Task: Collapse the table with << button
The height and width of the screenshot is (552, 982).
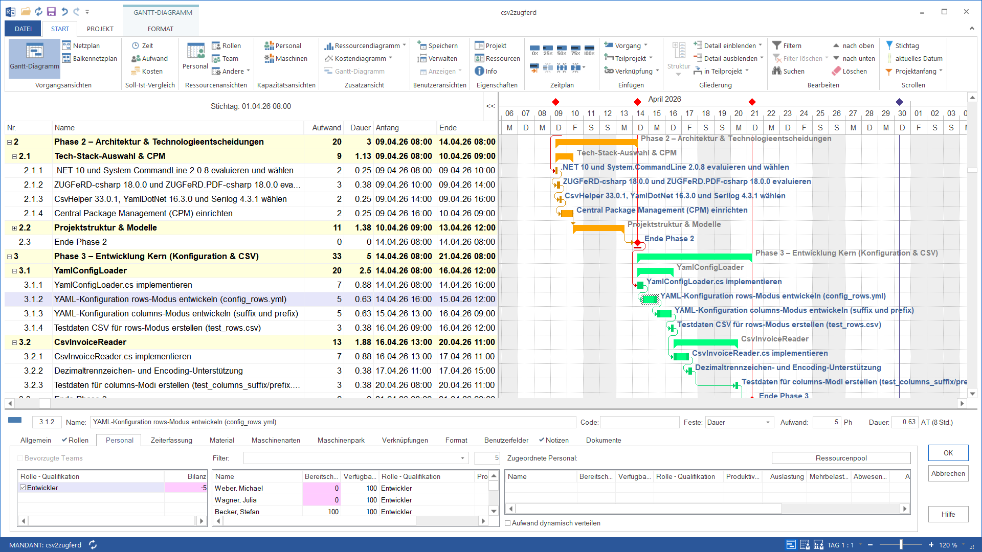Action: click(x=490, y=106)
